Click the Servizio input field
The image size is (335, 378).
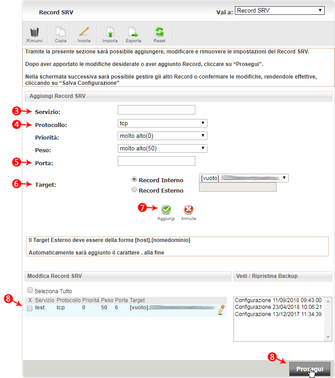coord(156,110)
